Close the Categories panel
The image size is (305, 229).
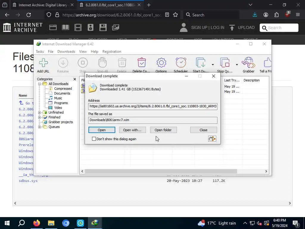coord(75,79)
